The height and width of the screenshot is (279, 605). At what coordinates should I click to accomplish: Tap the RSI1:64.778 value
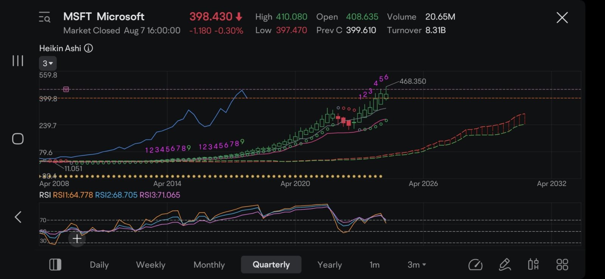(x=73, y=195)
